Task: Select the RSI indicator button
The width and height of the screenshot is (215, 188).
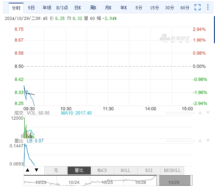Action: tap(149, 171)
